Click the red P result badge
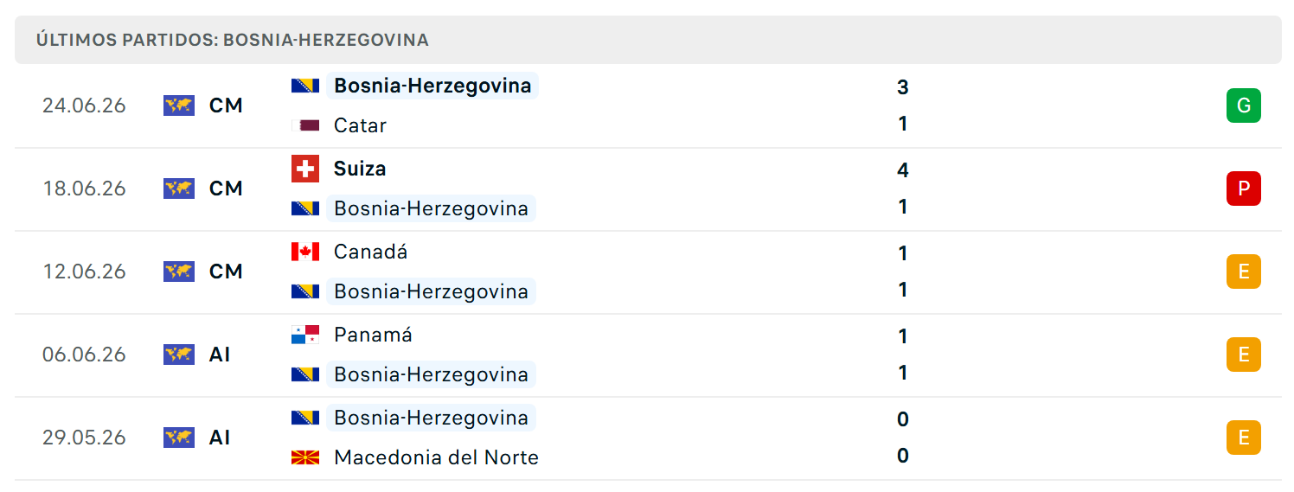This screenshot has height=492, width=1294. point(1243,188)
